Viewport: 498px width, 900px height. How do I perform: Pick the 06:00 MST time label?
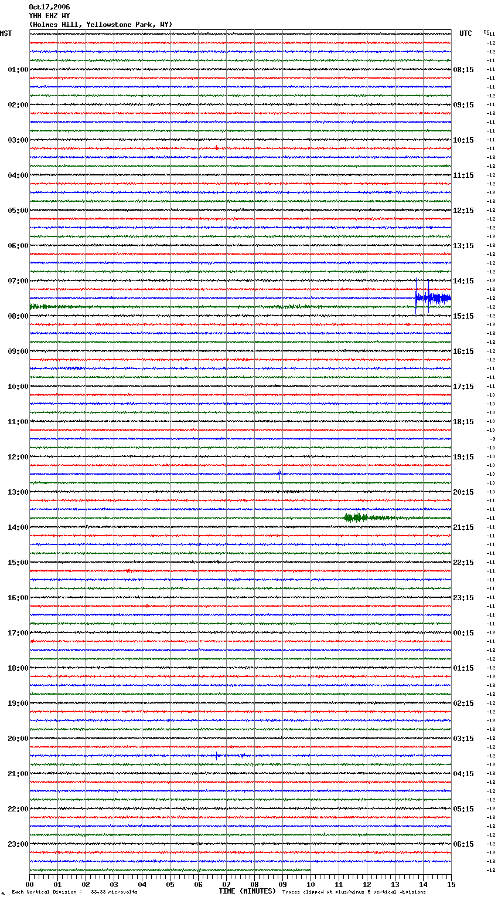tap(18, 246)
